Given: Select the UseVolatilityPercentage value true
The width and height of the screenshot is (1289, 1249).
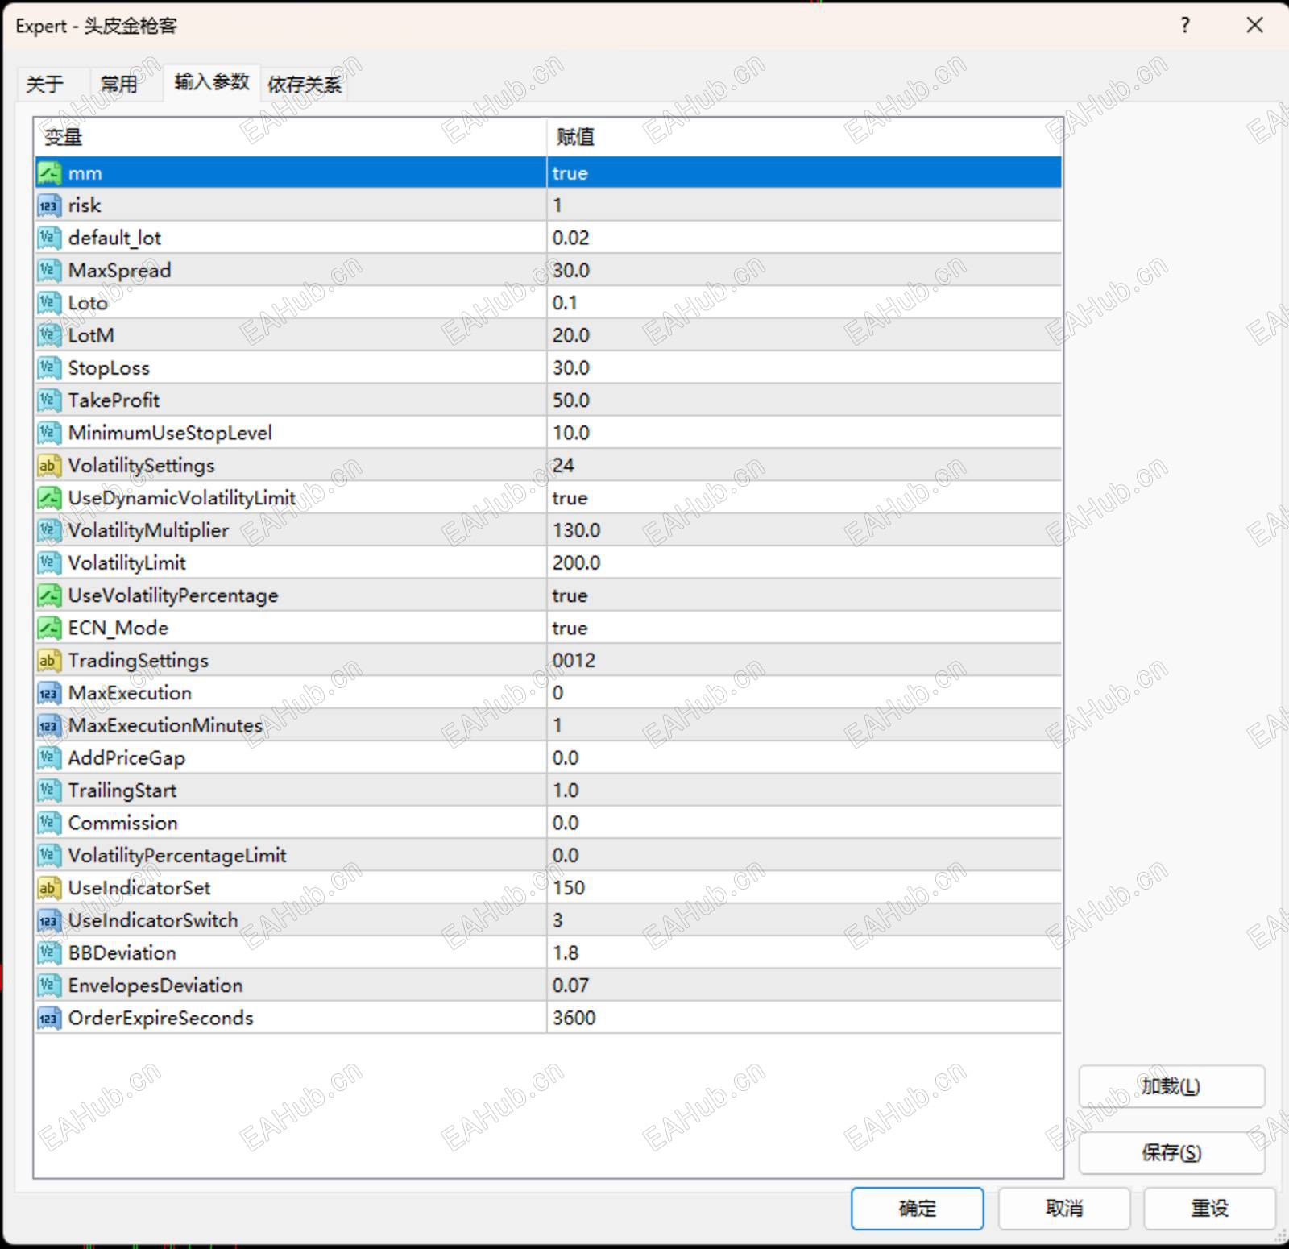Looking at the screenshot, I should [570, 595].
